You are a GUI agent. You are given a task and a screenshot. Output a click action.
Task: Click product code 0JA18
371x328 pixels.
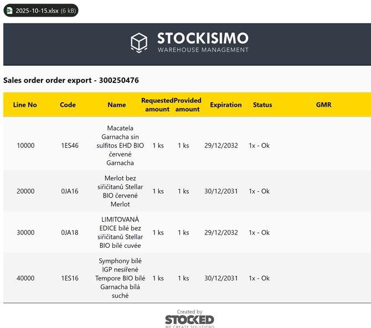point(70,232)
